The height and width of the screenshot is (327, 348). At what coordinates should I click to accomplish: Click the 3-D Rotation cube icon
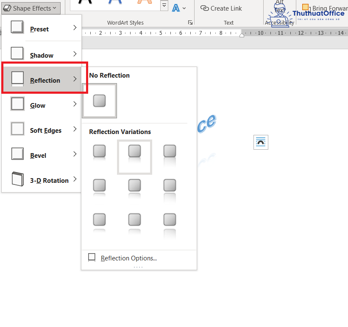tap(18, 179)
